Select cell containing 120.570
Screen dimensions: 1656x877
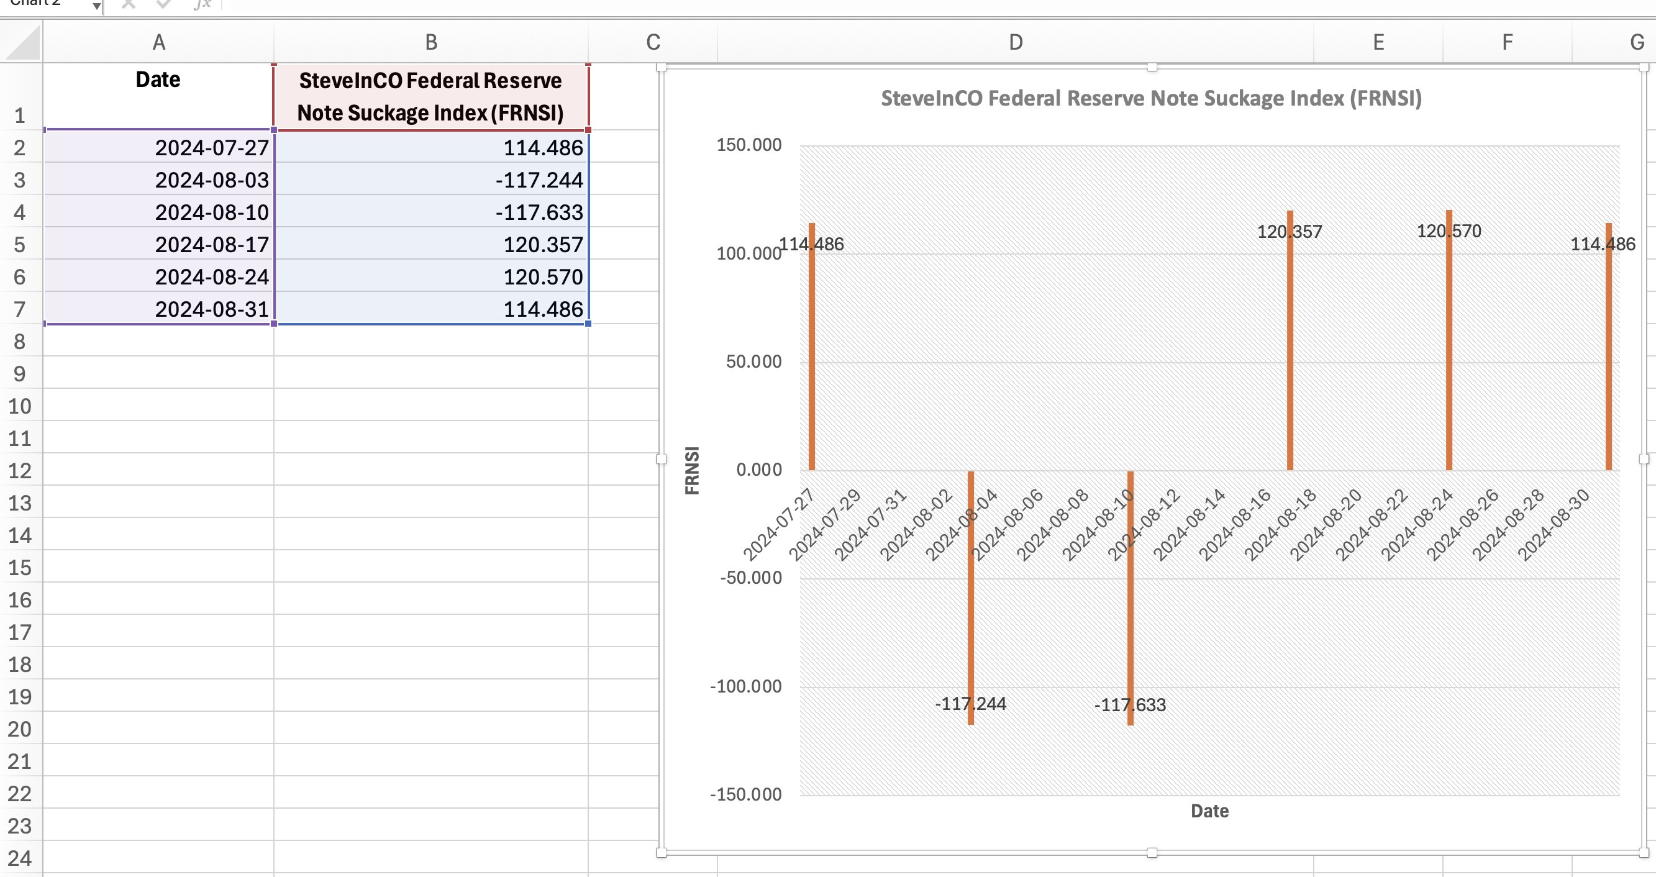tap(430, 276)
